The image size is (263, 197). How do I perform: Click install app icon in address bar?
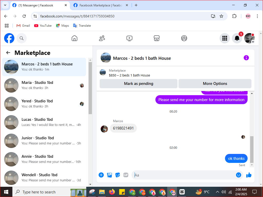(x=213, y=16)
